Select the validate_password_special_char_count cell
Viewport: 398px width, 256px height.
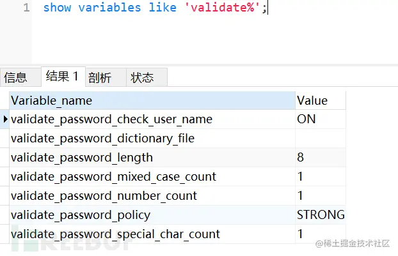[x=152, y=234]
